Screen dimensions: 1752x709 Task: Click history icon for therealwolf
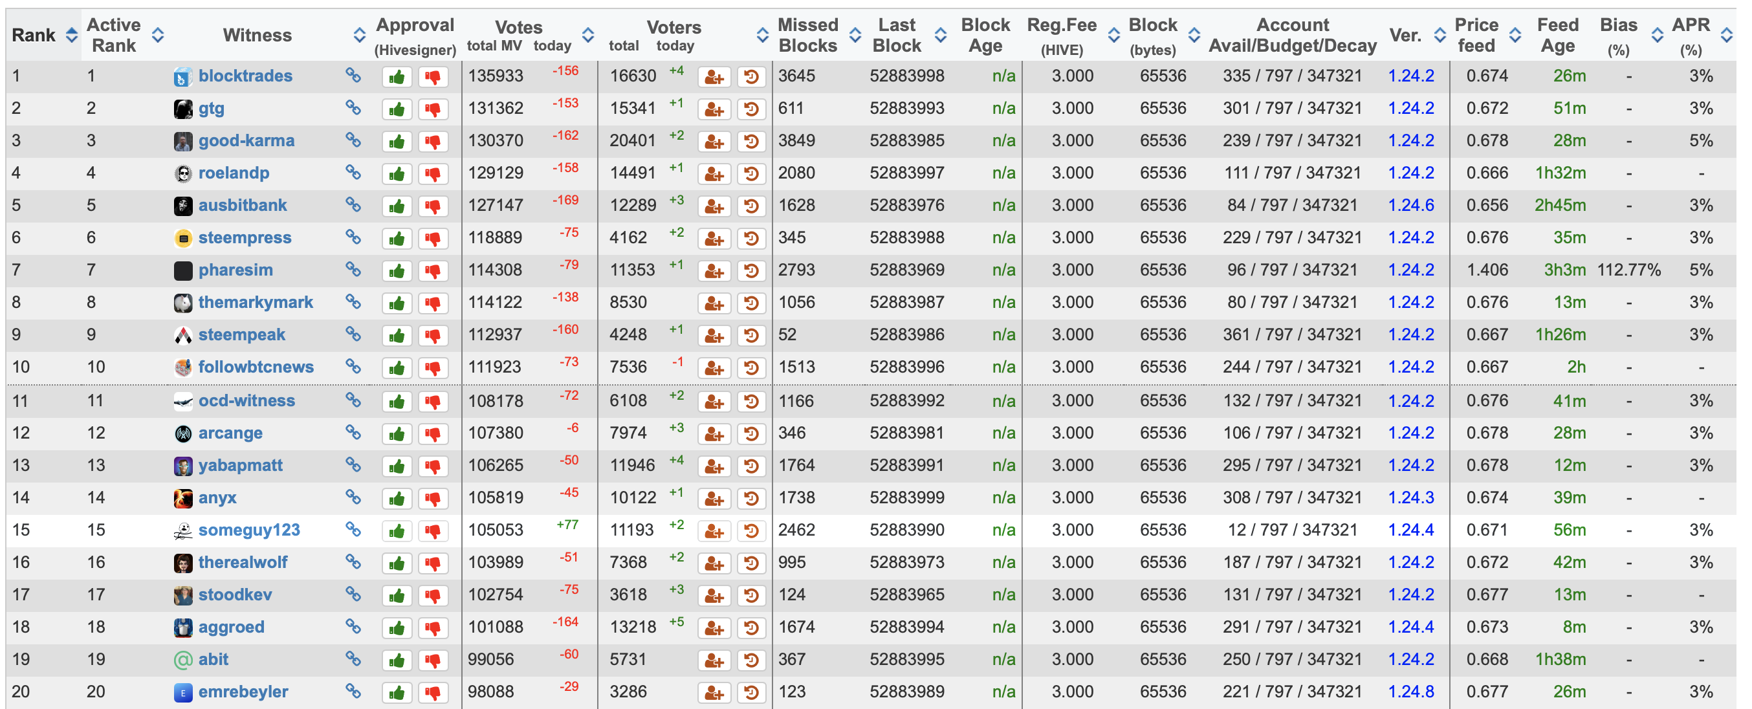[752, 563]
